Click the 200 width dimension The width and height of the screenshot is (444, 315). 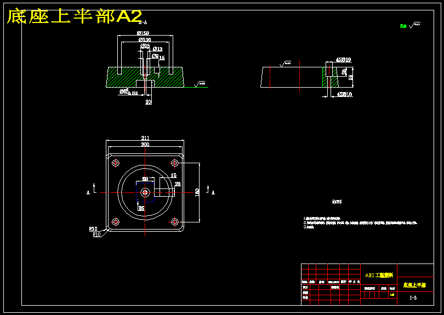(x=145, y=144)
